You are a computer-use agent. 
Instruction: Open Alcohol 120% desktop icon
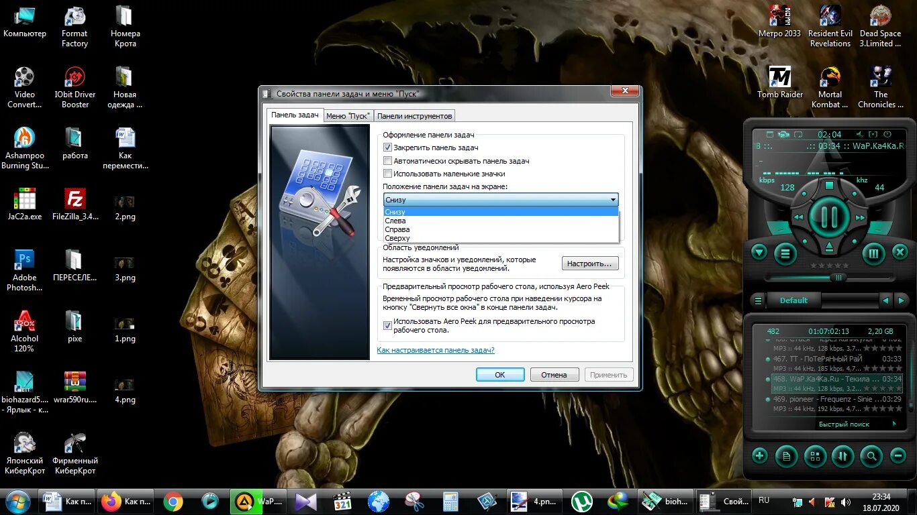25,331
